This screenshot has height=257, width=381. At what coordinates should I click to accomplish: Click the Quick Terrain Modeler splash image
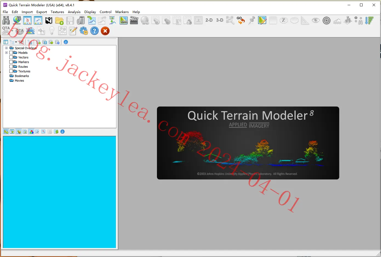(x=248, y=143)
